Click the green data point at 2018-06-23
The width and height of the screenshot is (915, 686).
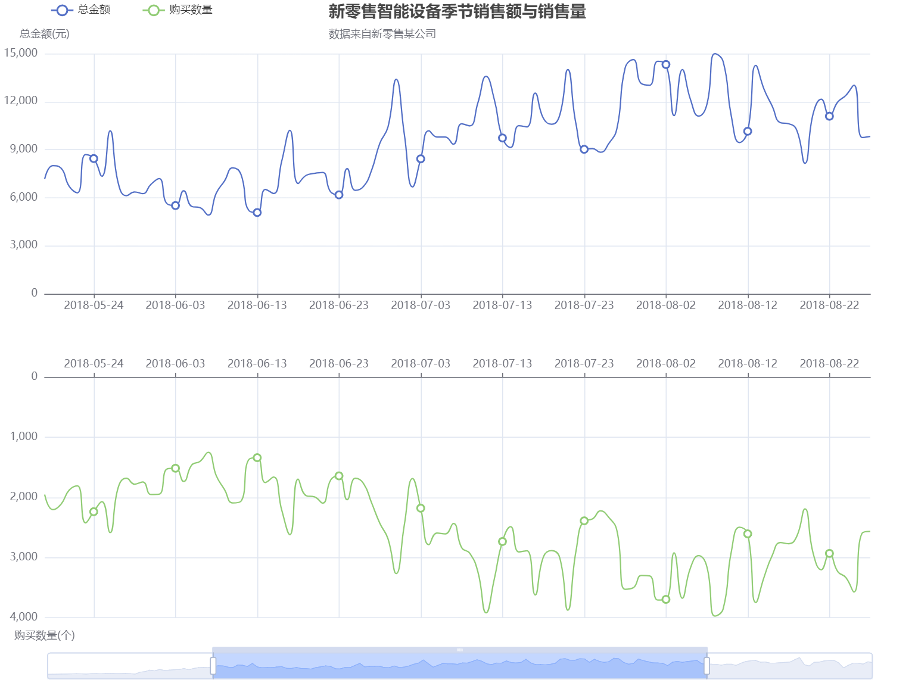click(x=339, y=476)
